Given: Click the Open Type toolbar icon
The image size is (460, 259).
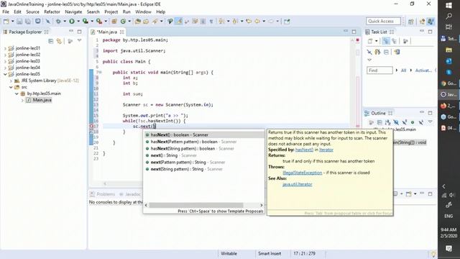Looking at the screenshot, I should (137, 22).
